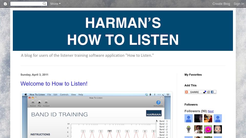Click the dark-haired man follower avatar
The image size is (246, 138).
tap(198, 118)
